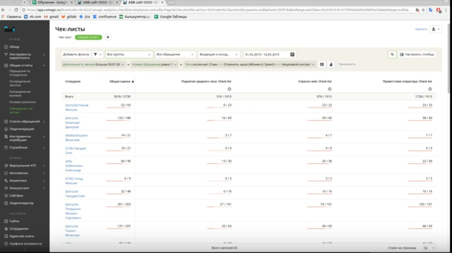Image resolution: width=452 pixels, height=253 pixels.
Task: Open the Все группы dropdown
Action: point(129,54)
